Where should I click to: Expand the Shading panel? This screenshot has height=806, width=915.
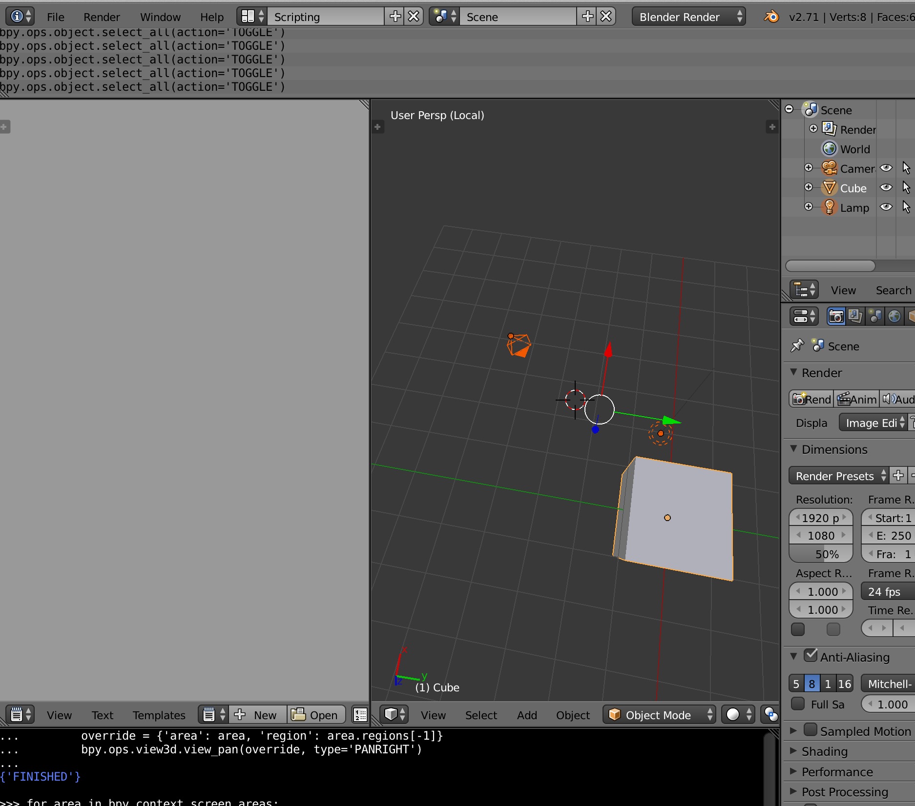click(x=794, y=751)
